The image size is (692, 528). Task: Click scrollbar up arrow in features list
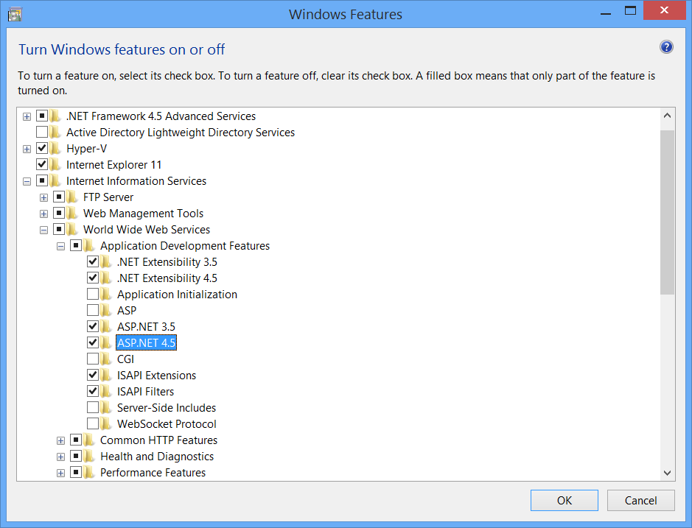coord(667,116)
